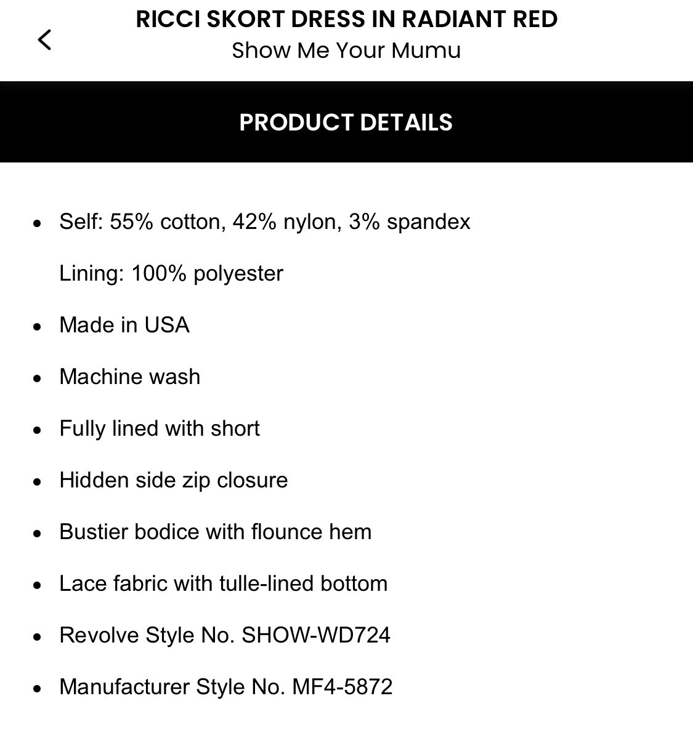Viewport: 693px width, 749px height.
Task: Tap the back arrow icon
Action: point(44,40)
